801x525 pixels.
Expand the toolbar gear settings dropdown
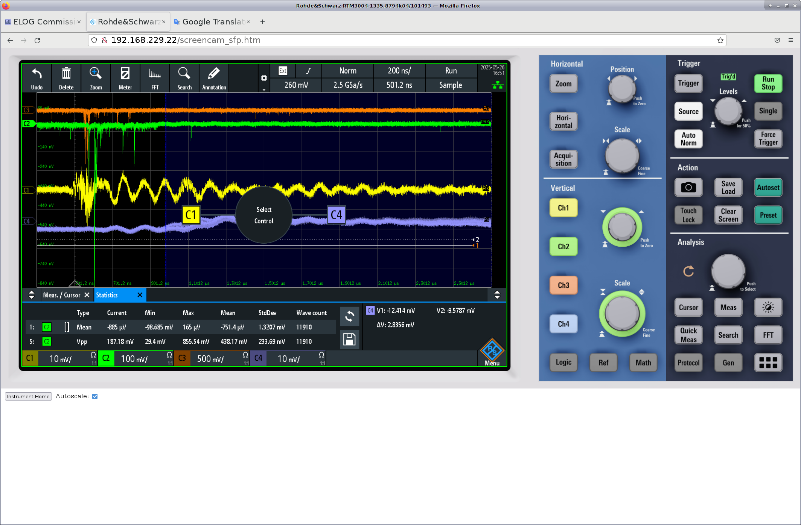coord(264,78)
